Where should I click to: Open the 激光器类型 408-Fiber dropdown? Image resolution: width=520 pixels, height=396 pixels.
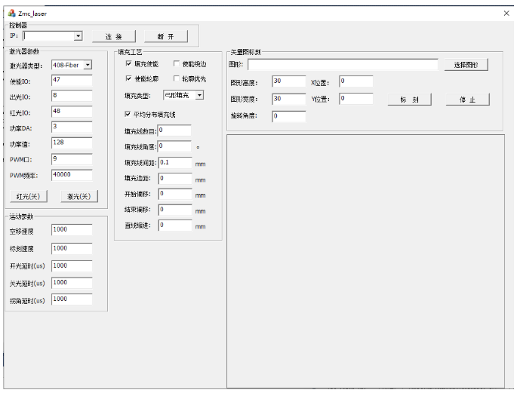tap(88, 65)
